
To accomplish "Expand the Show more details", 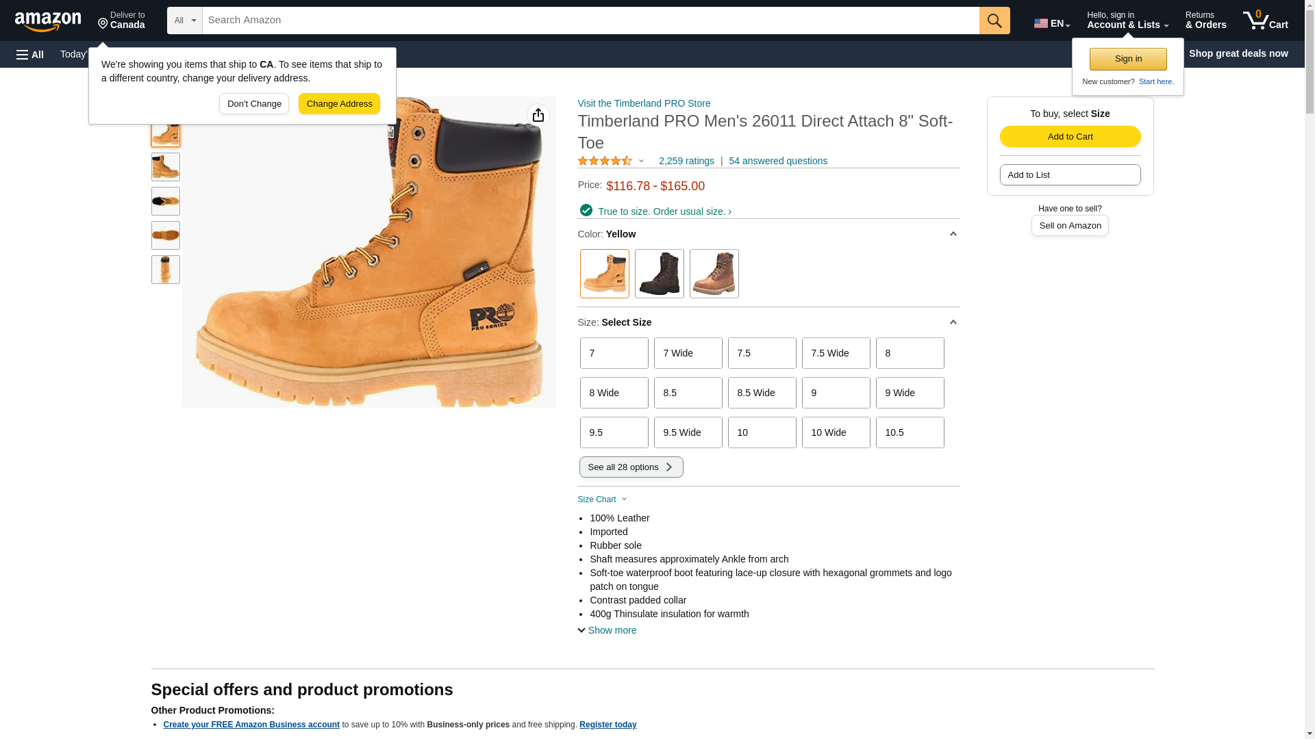I will [607, 630].
